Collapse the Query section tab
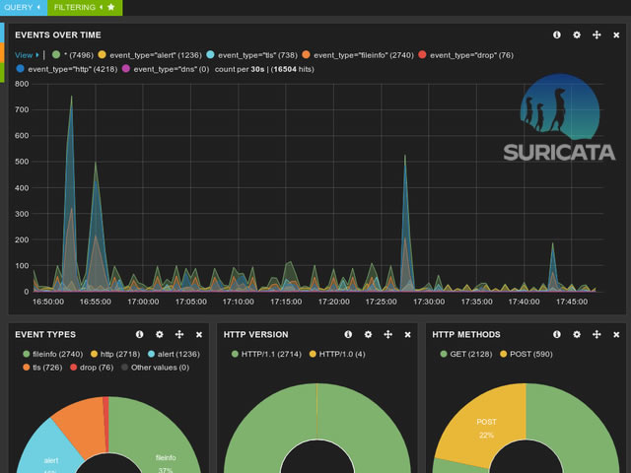 click(x=24, y=8)
